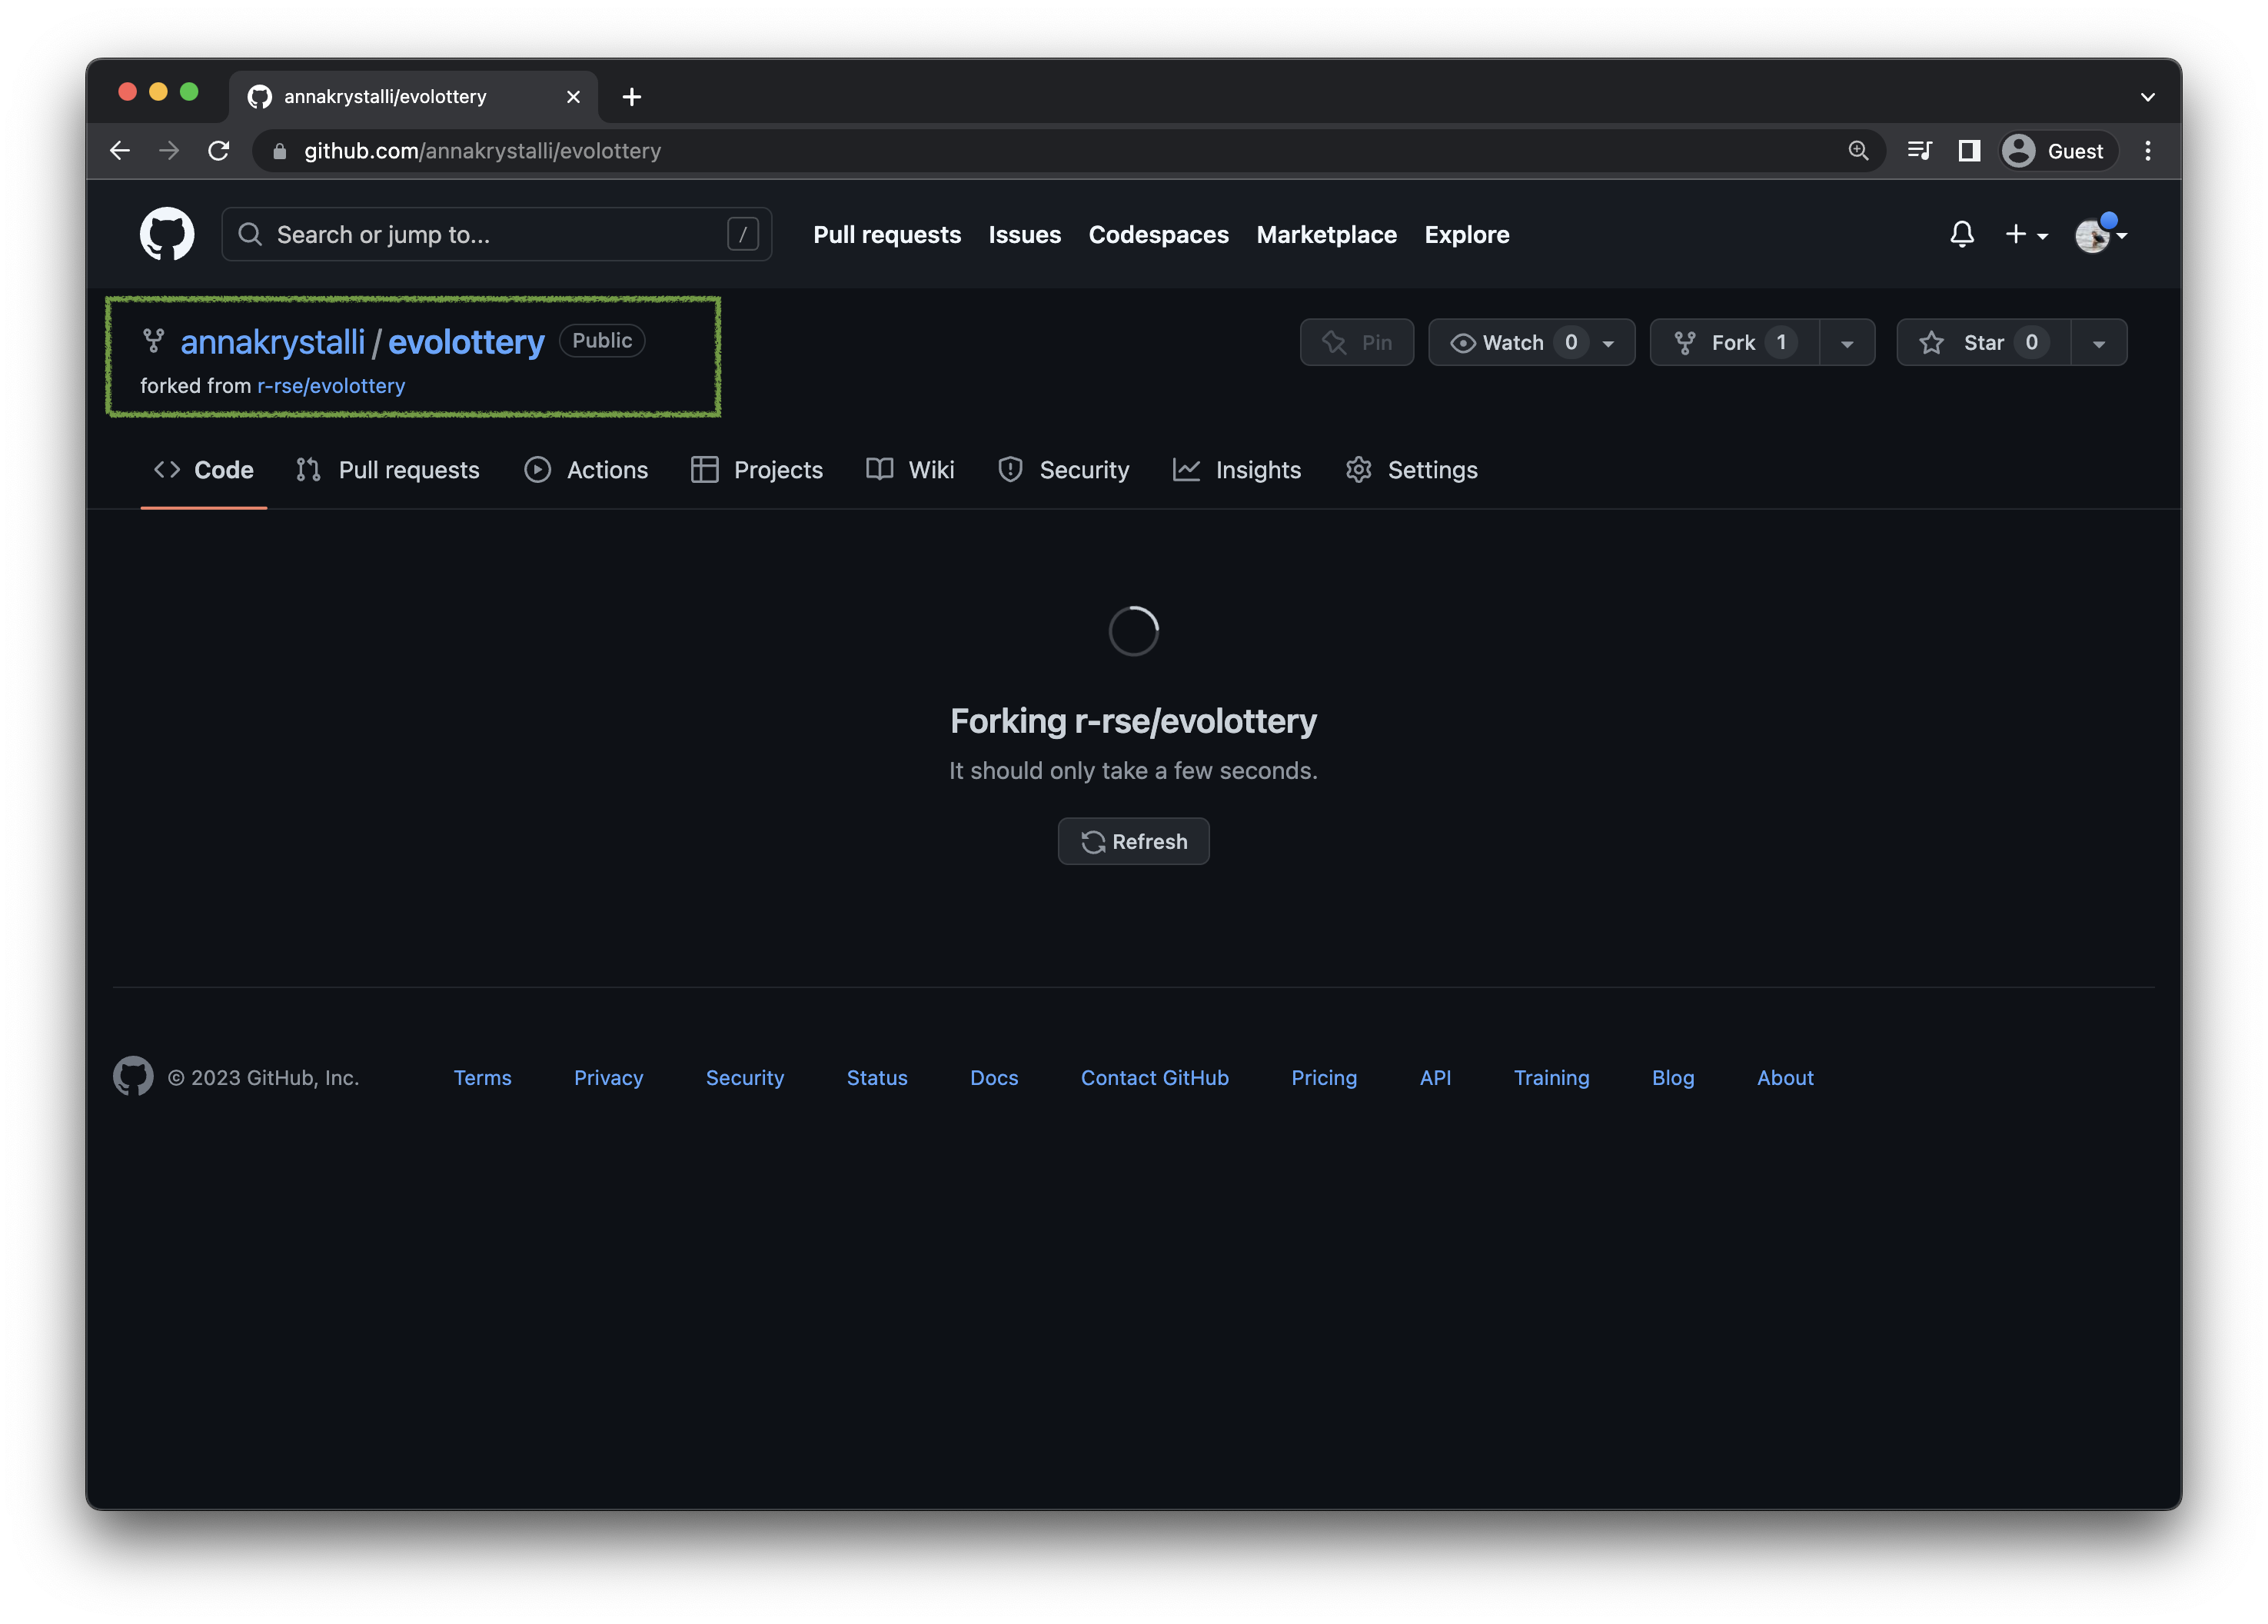Open the Privacy footer link
Image resolution: width=2268 pixels, height=1624 pixels.
point(609,1077)
